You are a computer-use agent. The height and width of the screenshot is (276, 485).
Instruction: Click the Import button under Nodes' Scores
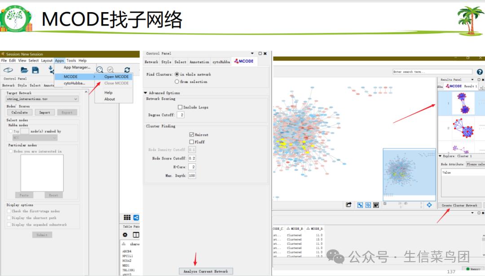(x=44, y=113)
